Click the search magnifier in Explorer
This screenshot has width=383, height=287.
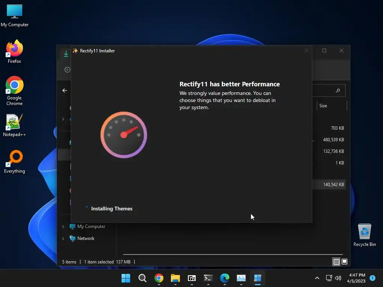point(338,90)
